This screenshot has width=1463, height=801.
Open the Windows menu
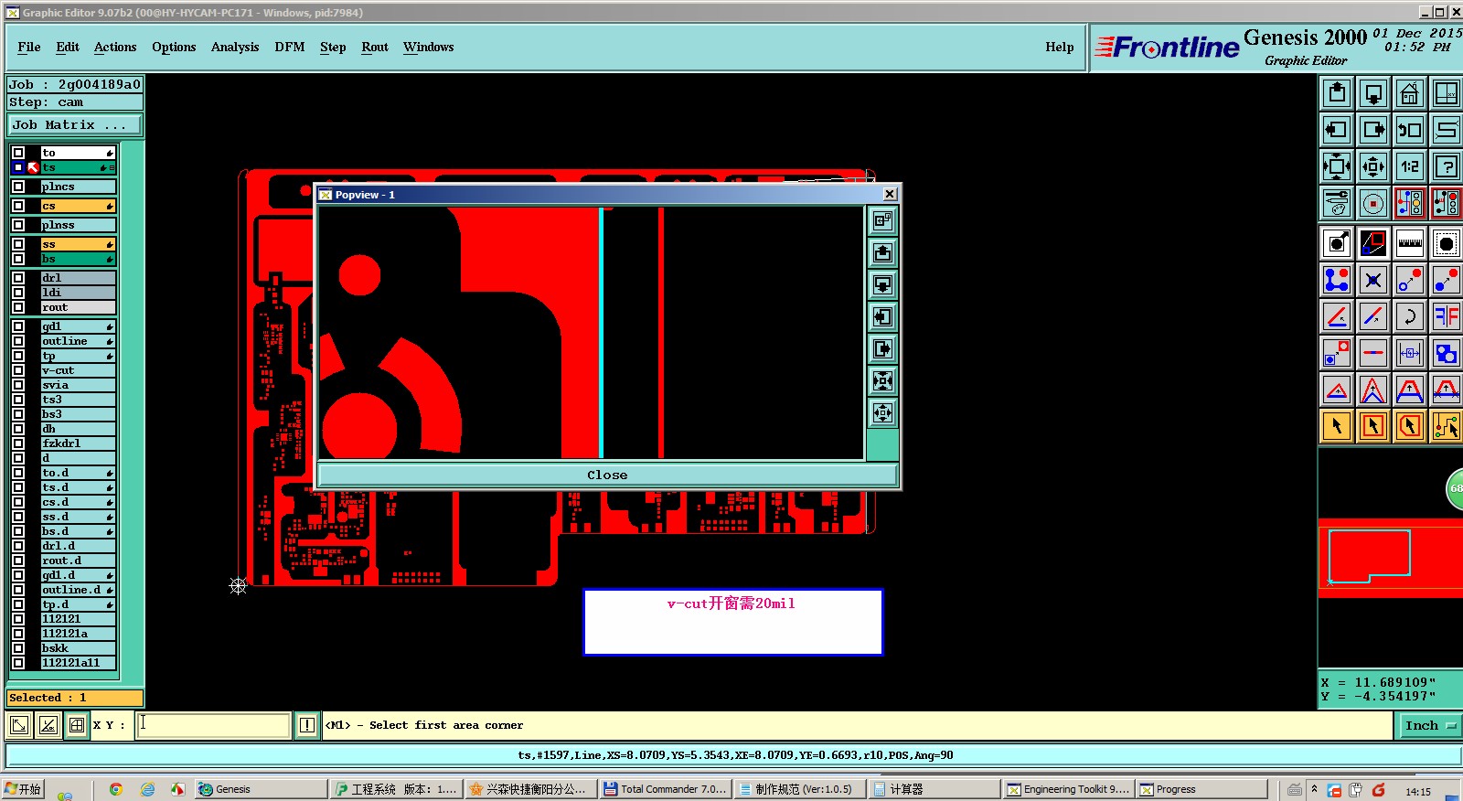point(428,48)
